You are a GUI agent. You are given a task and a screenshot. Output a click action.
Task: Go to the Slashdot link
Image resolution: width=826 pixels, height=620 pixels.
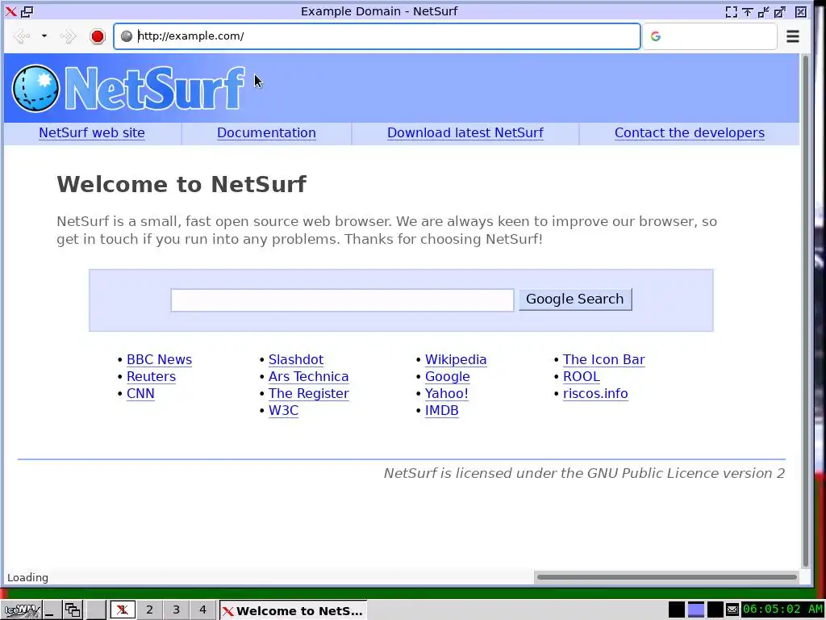pos(296,359)
